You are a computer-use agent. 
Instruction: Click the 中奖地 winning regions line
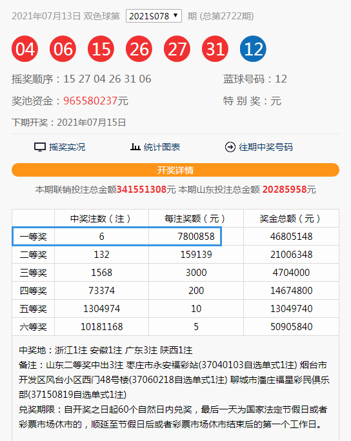click(106, 351)
